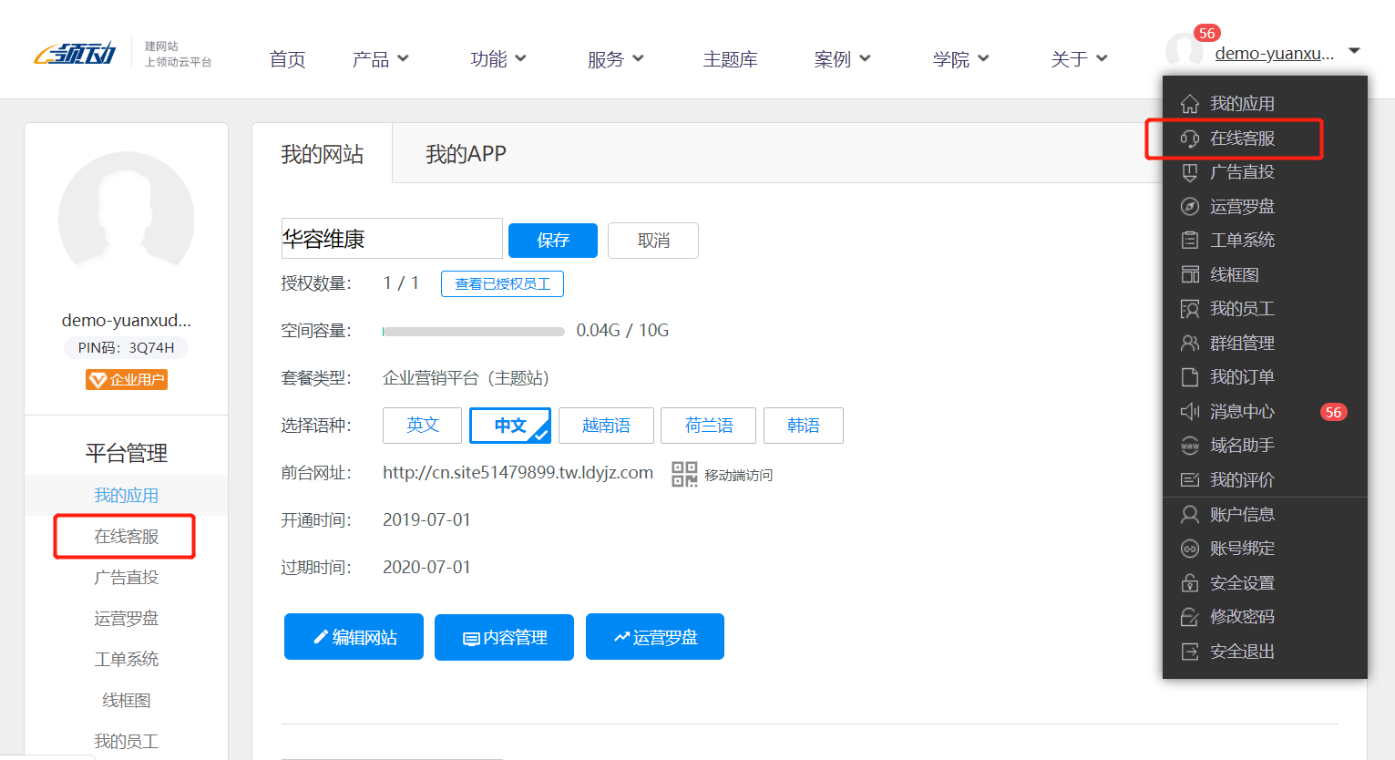Click the 查看已授权员工 button
This screenshot has width=1395, height=760.
[502, 284]
